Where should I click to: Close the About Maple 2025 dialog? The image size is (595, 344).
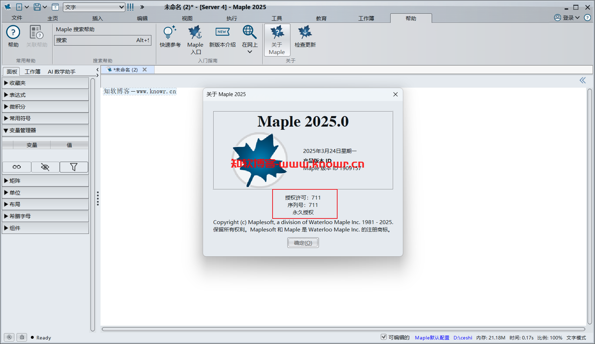(x=395, y=94)
